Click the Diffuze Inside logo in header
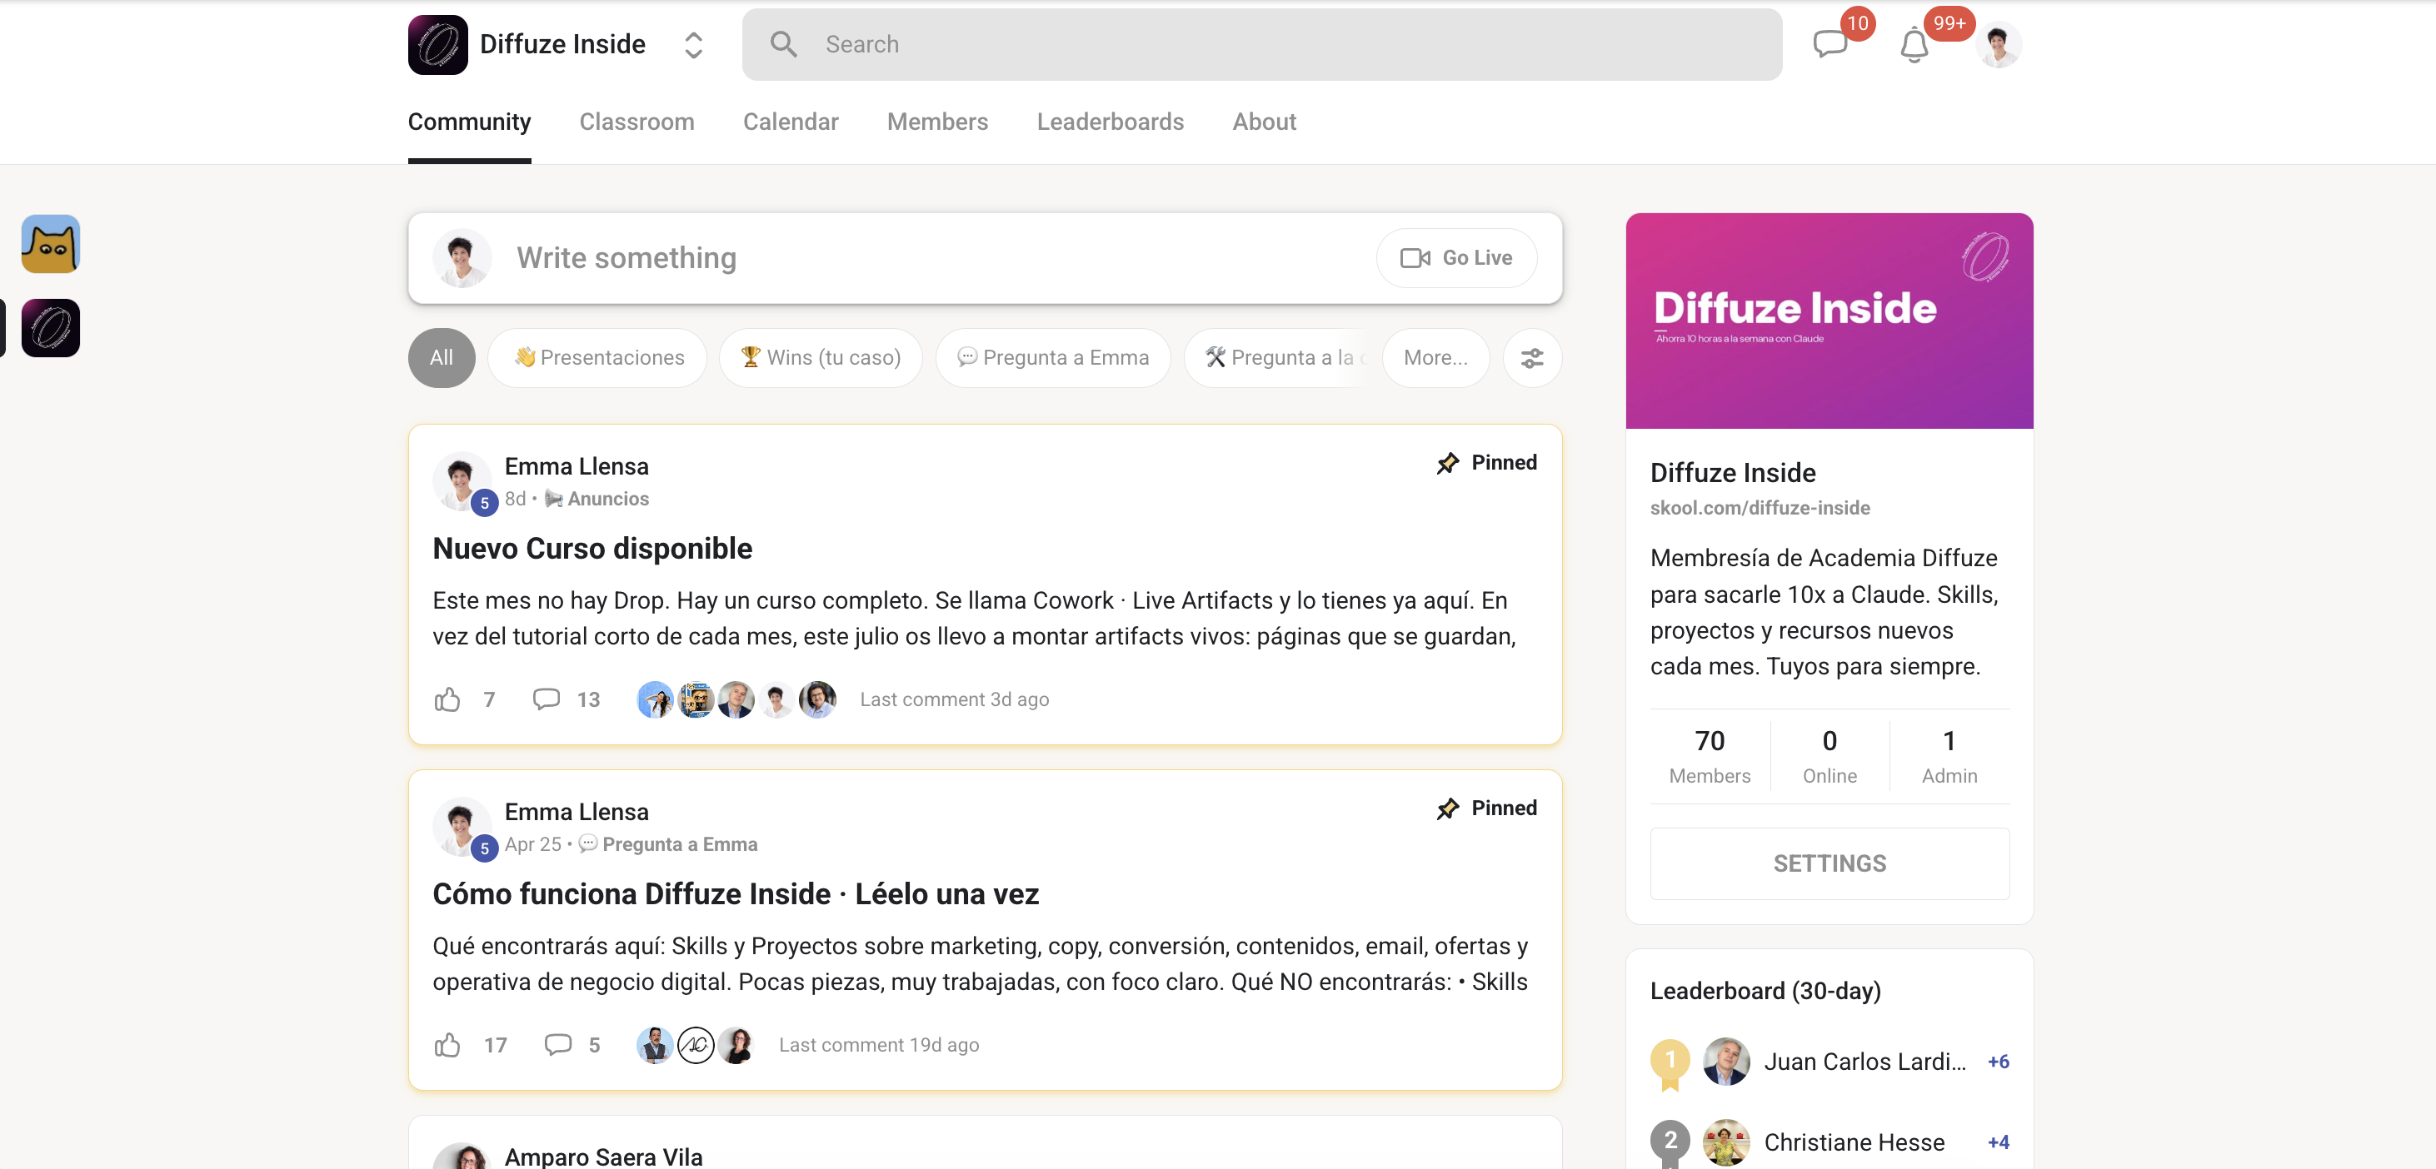 click(x=438, y=44)
